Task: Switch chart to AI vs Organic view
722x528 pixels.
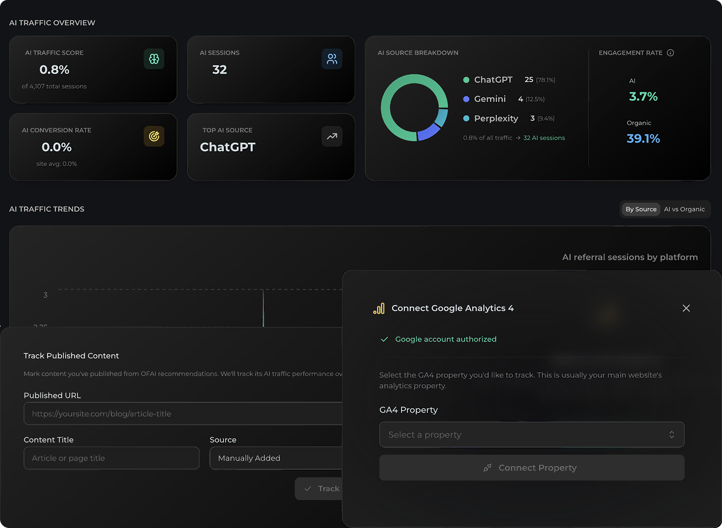Action: (684, 209)
